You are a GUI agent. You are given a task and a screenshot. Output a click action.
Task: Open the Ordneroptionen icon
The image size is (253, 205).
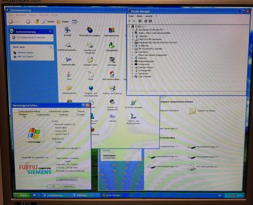tap(69, 90)
